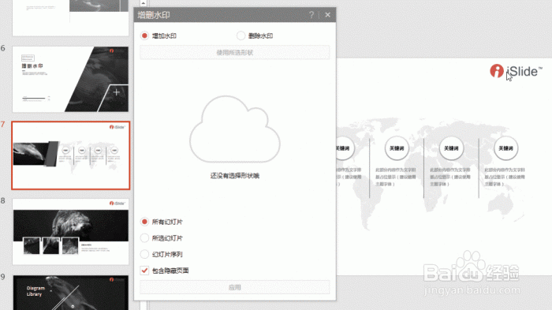Select slide 7 thumbnail
552x310 pixels.
70,155
